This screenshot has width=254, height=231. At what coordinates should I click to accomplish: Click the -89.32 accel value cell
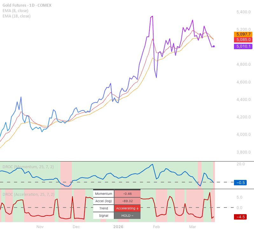click(x=127, y=201)
